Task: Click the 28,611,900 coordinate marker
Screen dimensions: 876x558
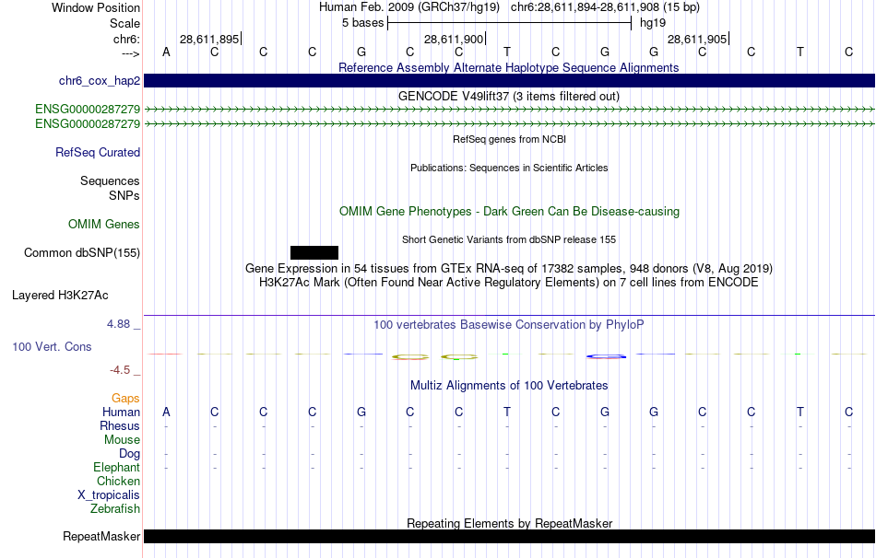Action: (455, 39)
